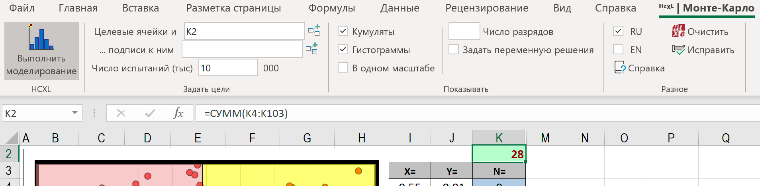Select column header P

(671, 138)
